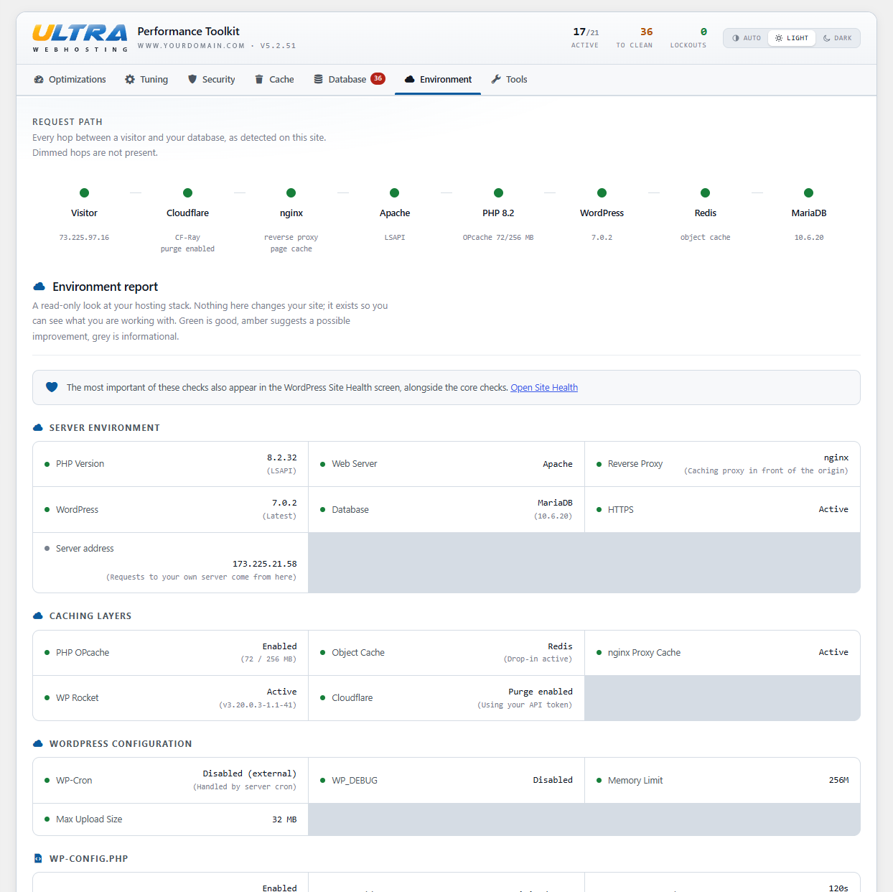Click the shield icon beside Security

click(x=192, y=80)
